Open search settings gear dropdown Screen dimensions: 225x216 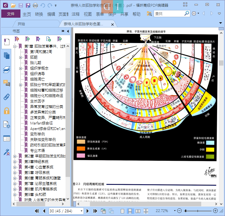[195, 13]
